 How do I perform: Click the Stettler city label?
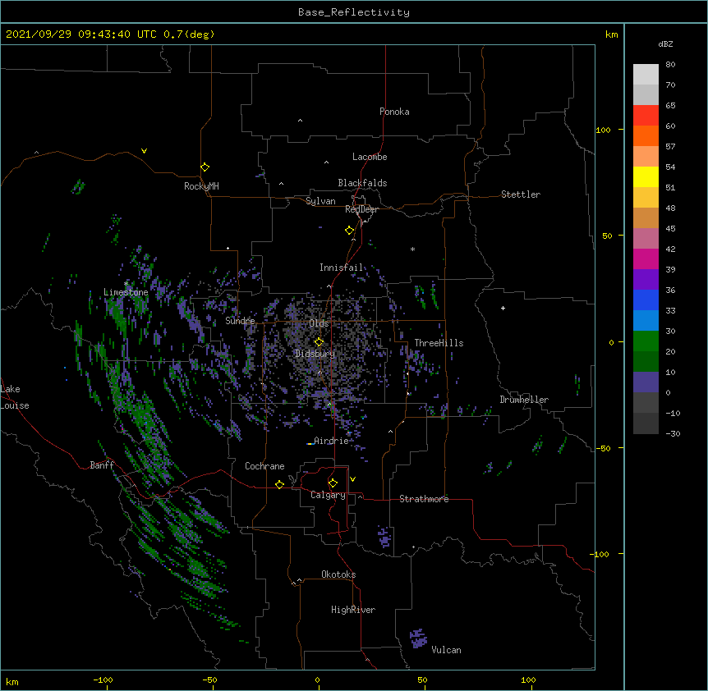[521, 194]
